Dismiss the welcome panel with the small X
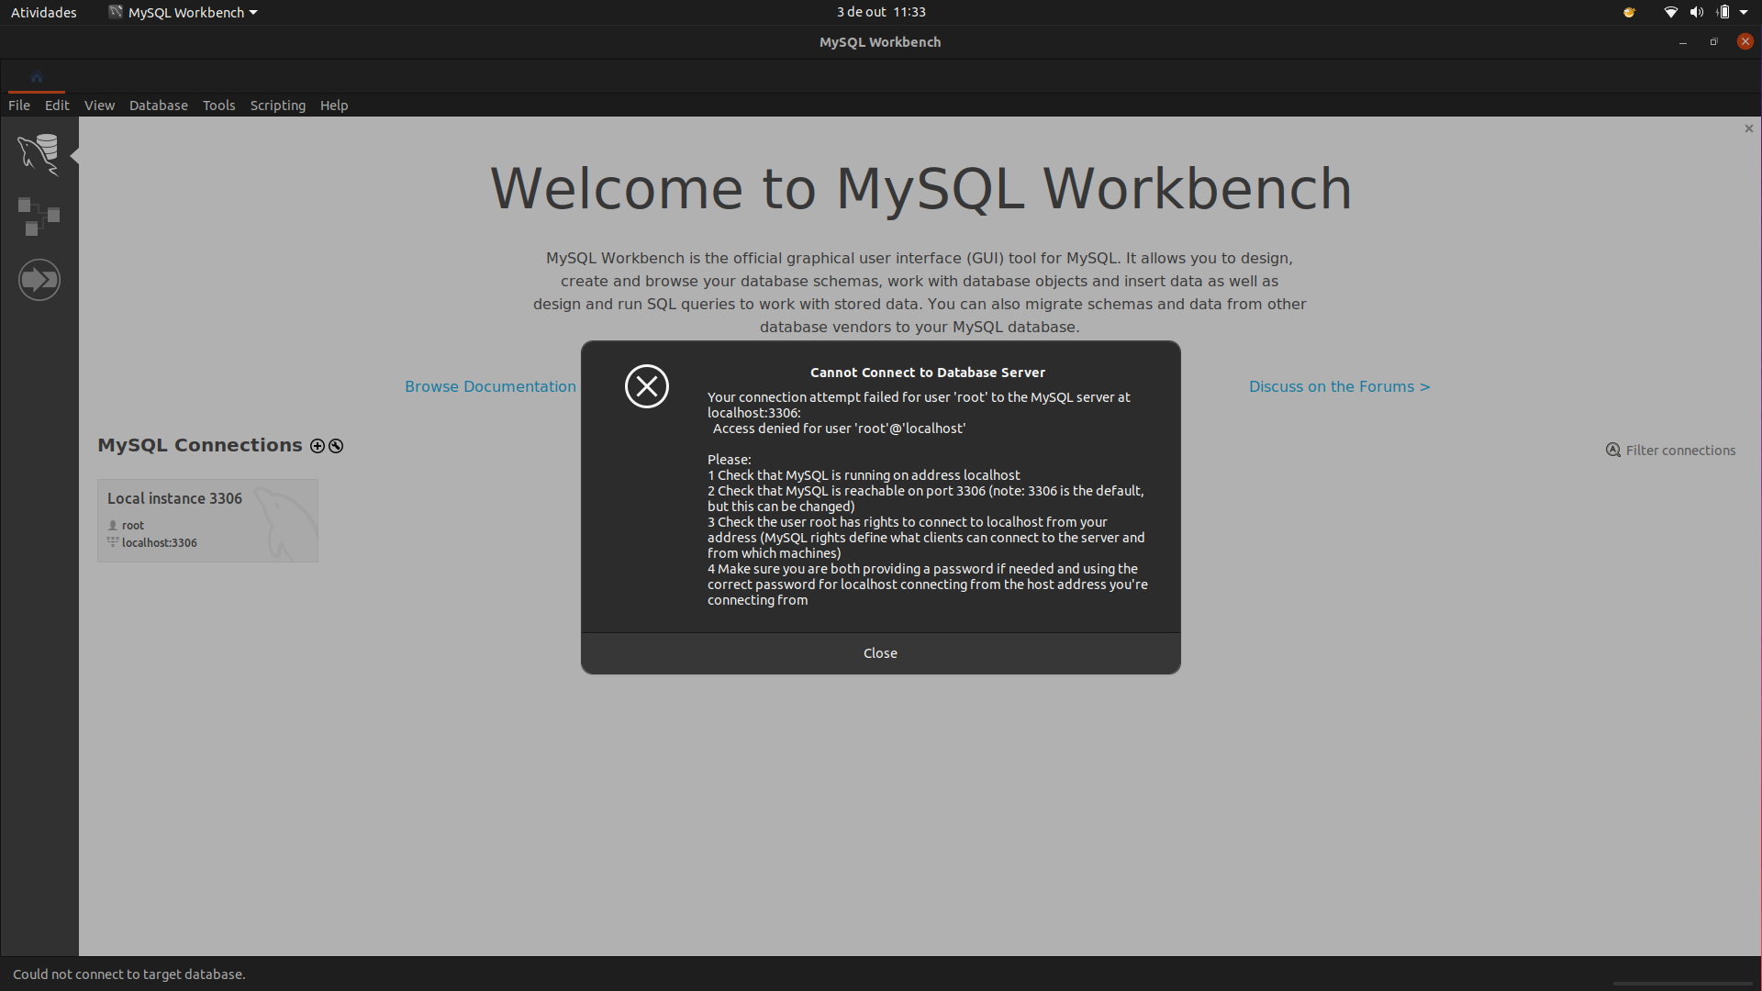The image size is (1762, 991). pyautogui.click(x=1748, y=128)
